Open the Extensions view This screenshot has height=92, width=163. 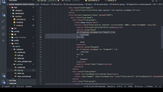tap(3, 28)
